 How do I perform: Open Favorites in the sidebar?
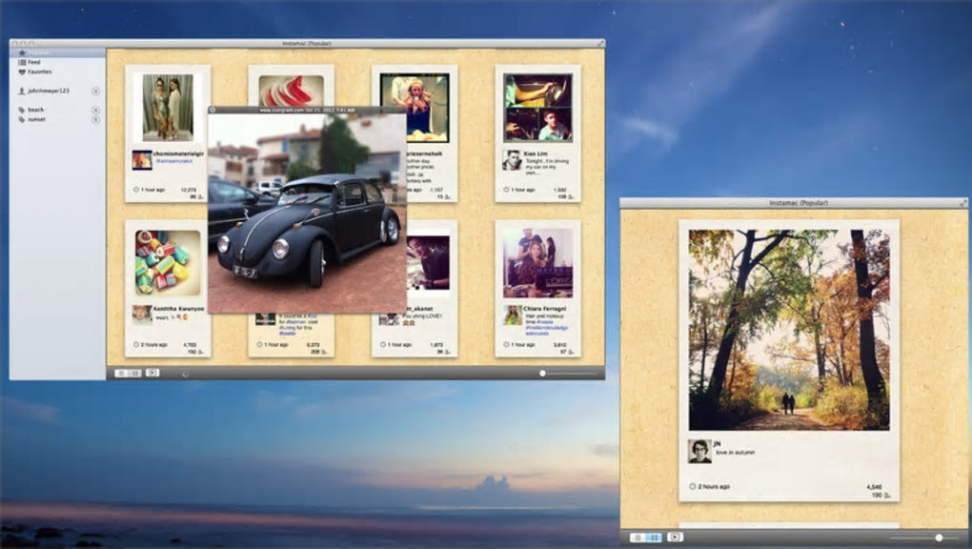pos(40,71)
